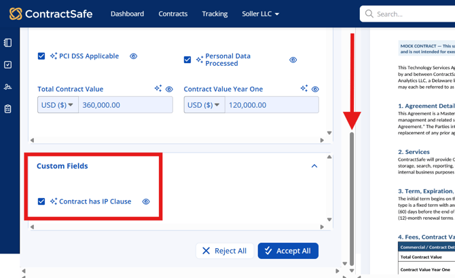Collapse the Custom Fields section
455x278 pixels.
(x=314, y=166)
